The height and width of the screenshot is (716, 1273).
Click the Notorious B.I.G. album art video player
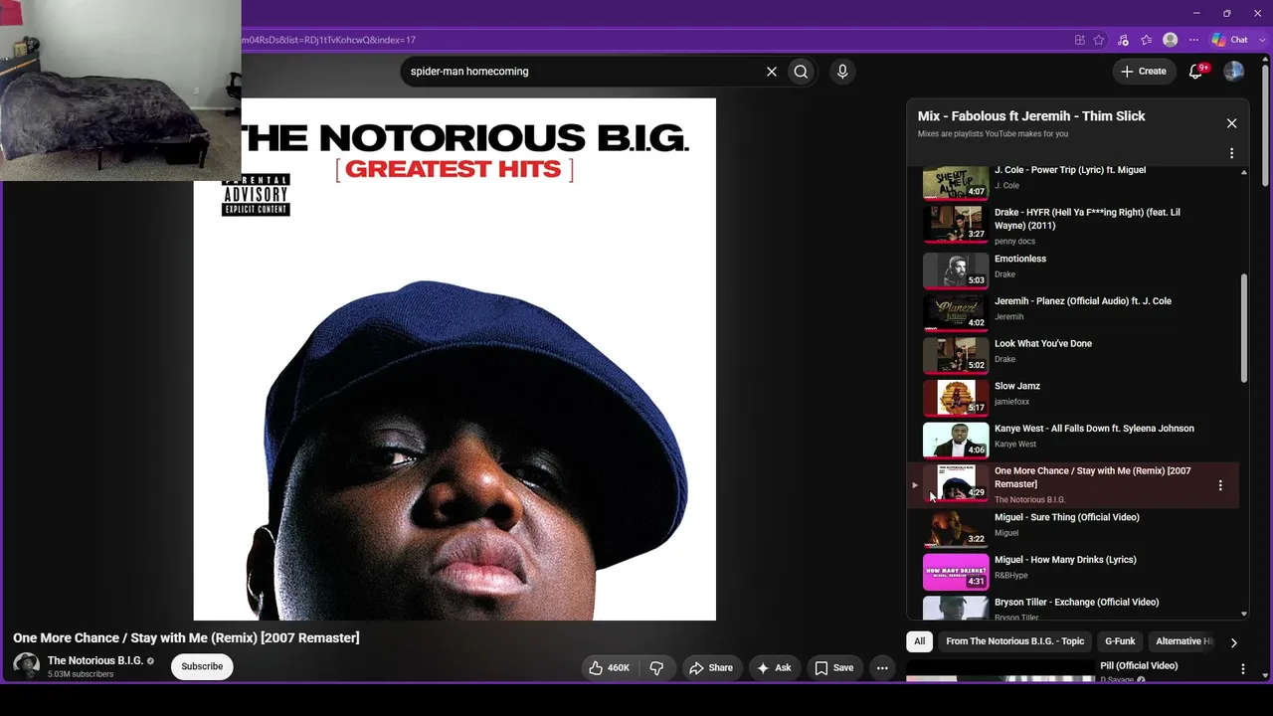455,359
